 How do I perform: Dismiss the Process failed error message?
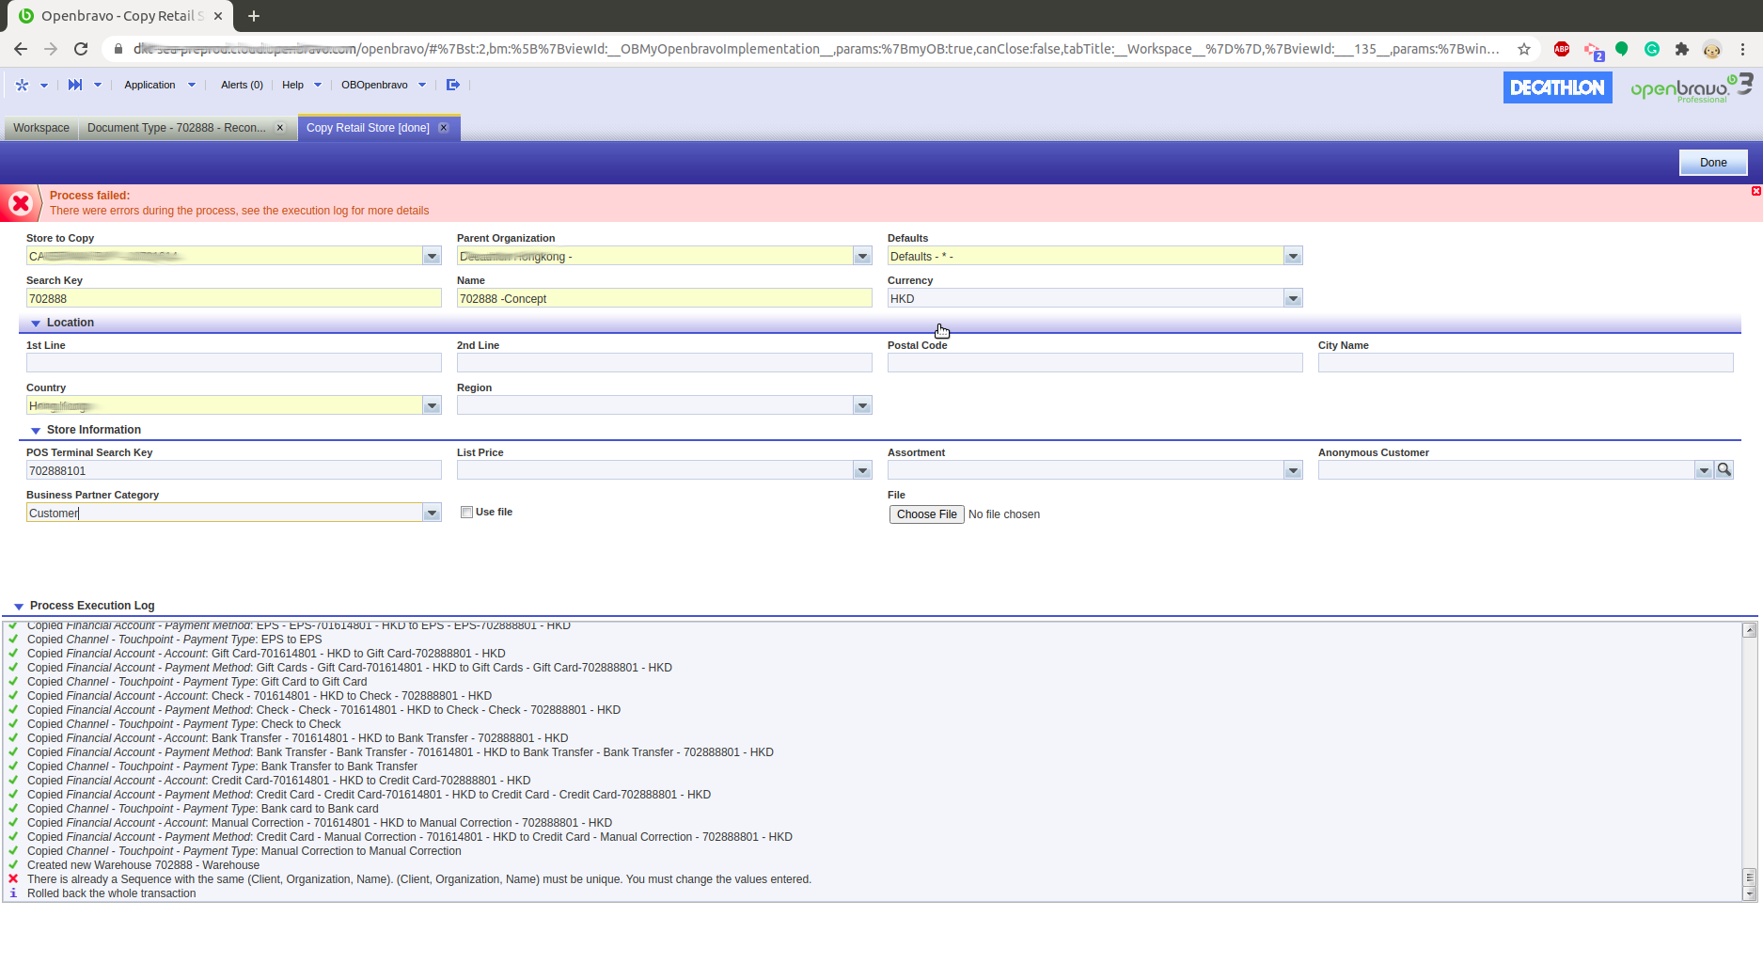(1755, 191)
